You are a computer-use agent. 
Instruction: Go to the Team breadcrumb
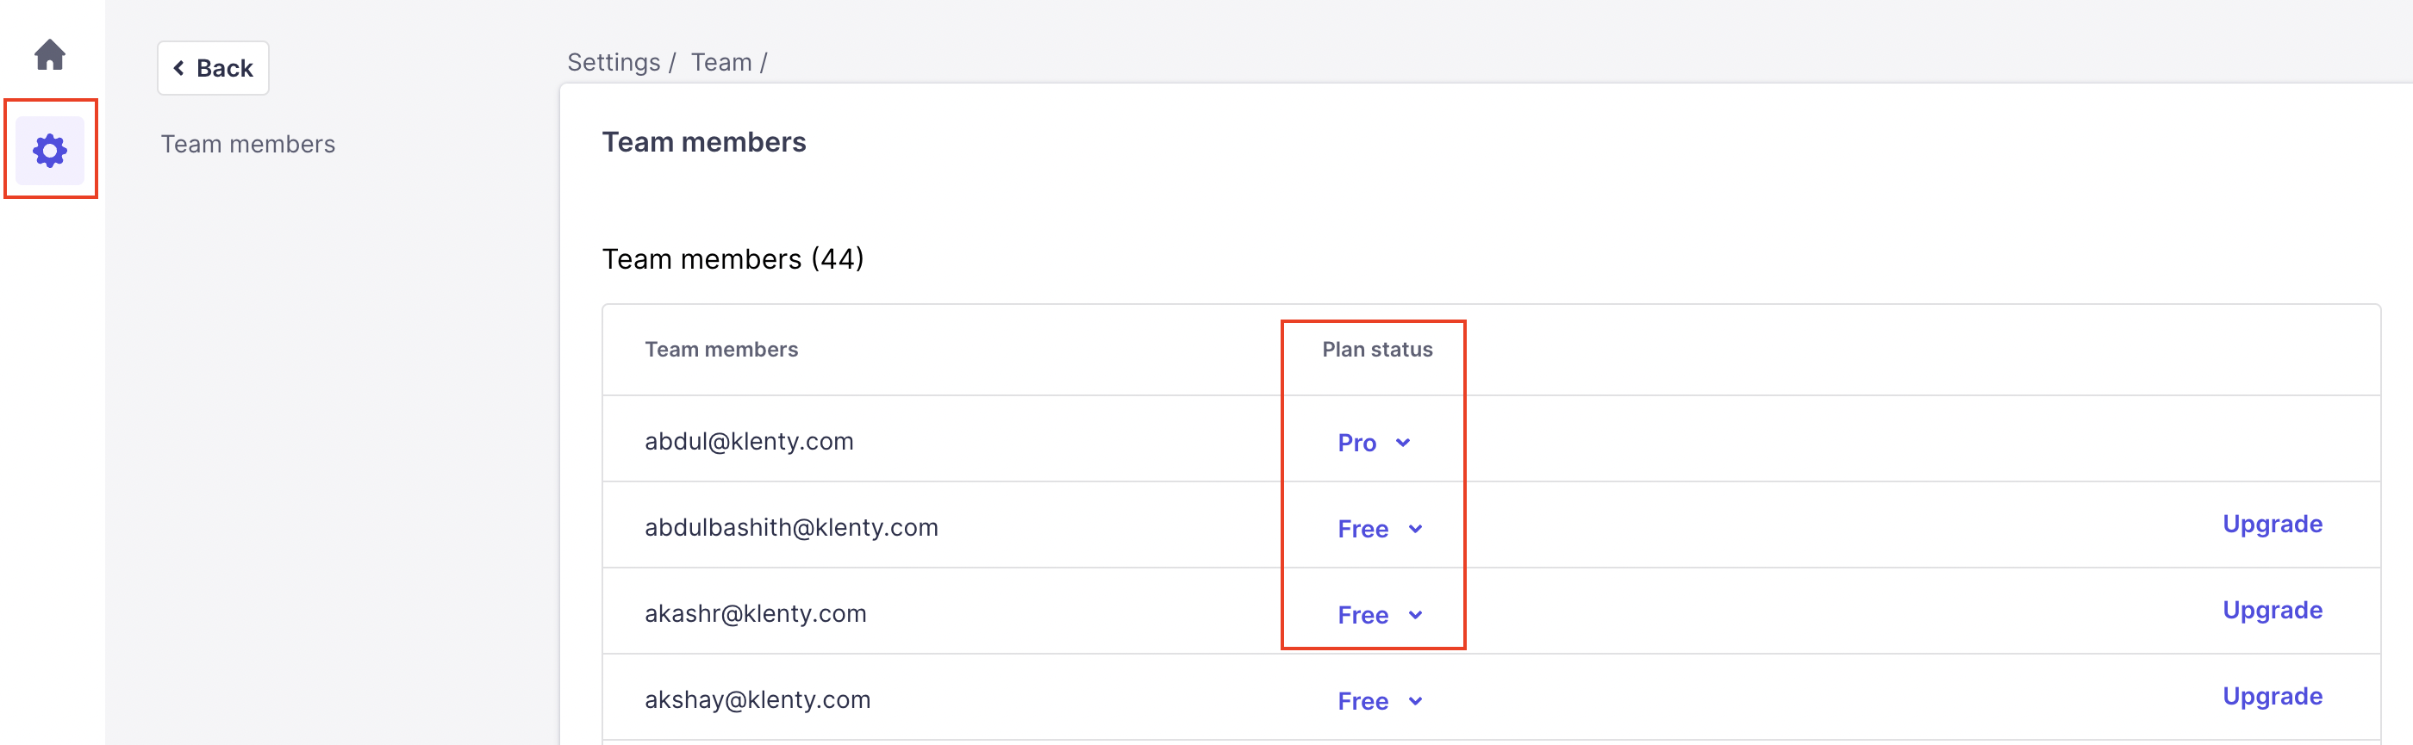[x=721, y=63]
